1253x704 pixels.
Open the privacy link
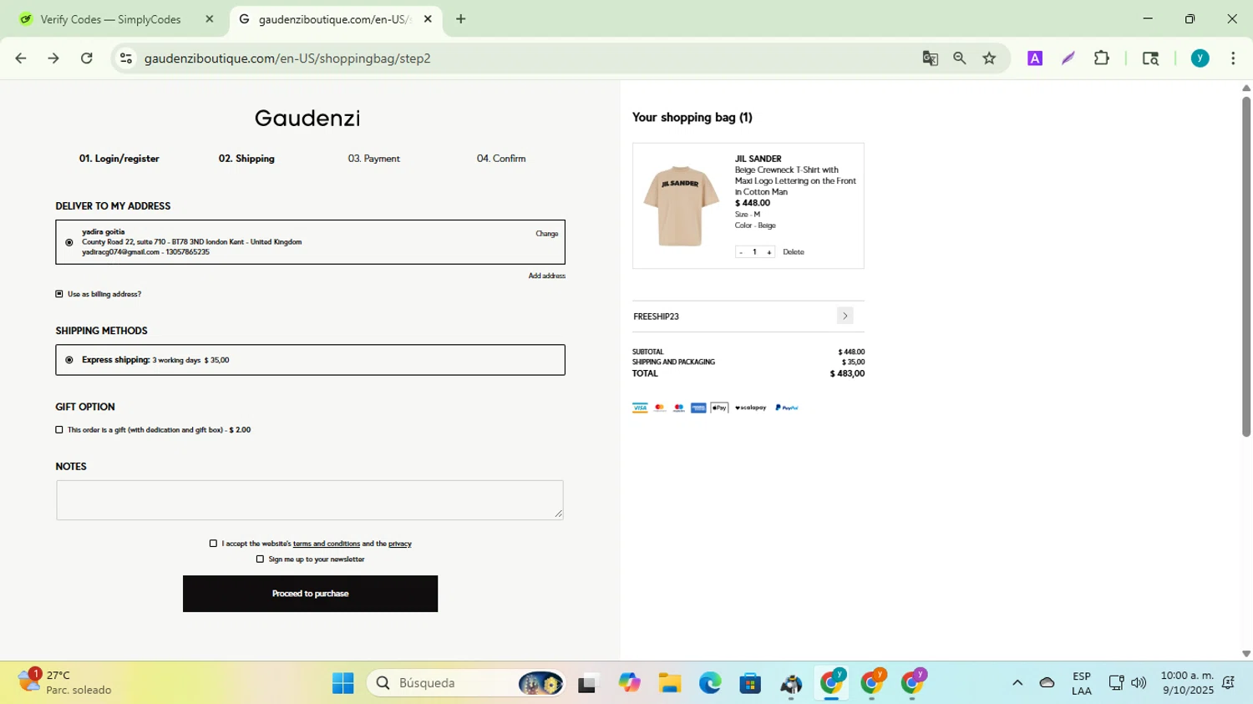[x=400, y=544]
